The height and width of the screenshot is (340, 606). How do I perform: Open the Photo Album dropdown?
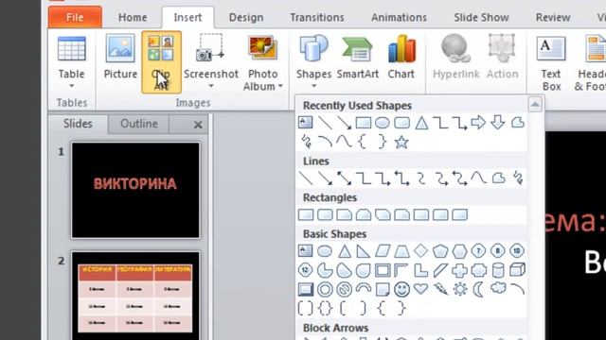click(263, 62)
